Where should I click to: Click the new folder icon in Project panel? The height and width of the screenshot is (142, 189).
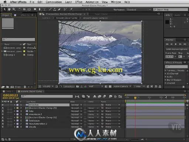(7, 87)
